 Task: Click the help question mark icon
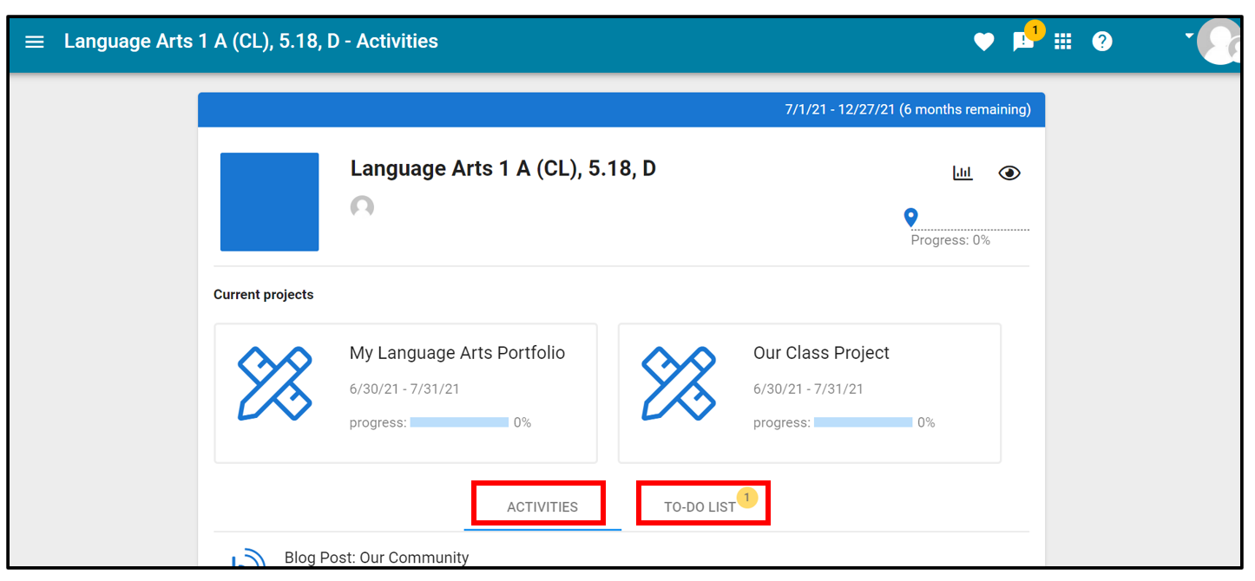(1102, 42)
